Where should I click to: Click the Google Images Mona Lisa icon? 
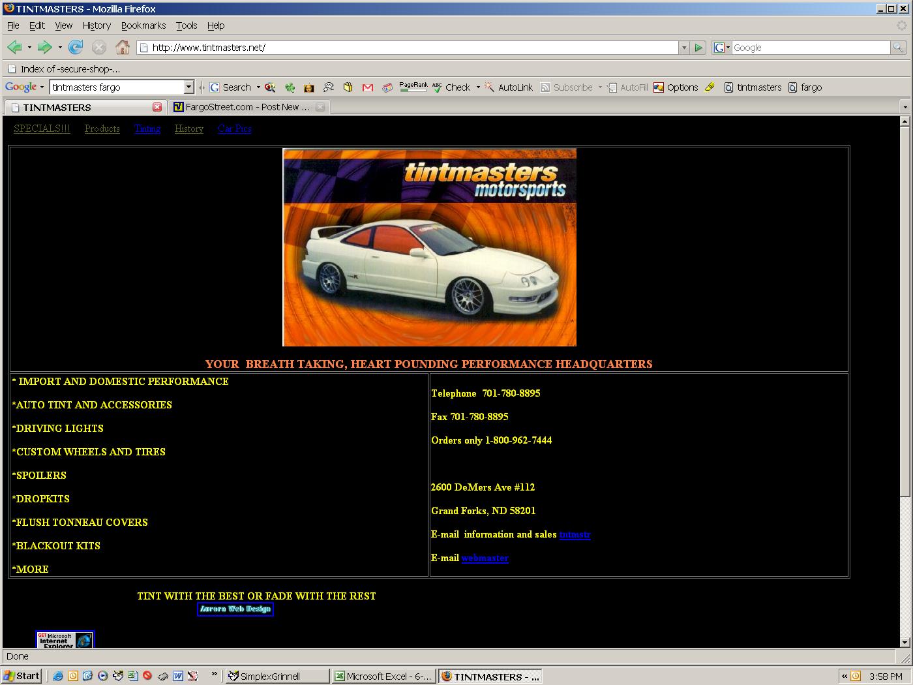[309, 87]
